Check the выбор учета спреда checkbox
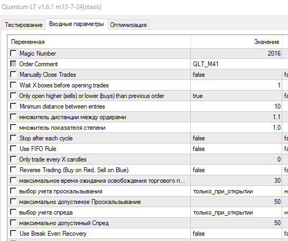Image resolution: width=288 pixels, height=241 pixels. 13,212
